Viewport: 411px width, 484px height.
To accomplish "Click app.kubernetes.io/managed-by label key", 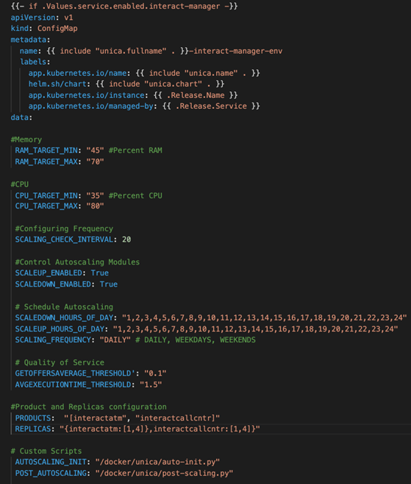I will click(x=91, y=106).
